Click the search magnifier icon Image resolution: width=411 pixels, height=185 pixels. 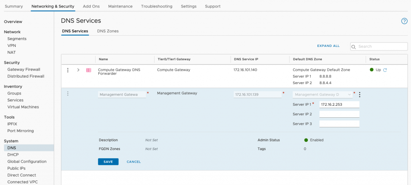[x=354, y=46]
